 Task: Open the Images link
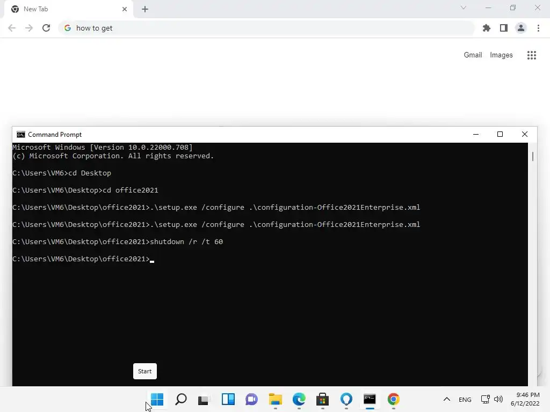[x=501, y=55]
